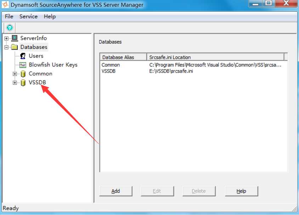
Task: Expand the Common database node
Action: click(x=15, y=74)
